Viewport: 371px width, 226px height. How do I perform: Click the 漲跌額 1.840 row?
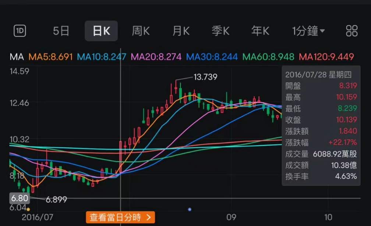321,131
